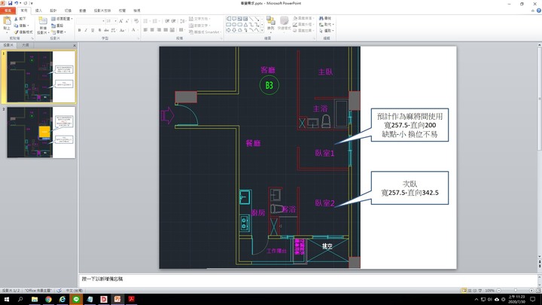
Task: Open the Line Spacing dropdown
Action: (x=183, y=21)
